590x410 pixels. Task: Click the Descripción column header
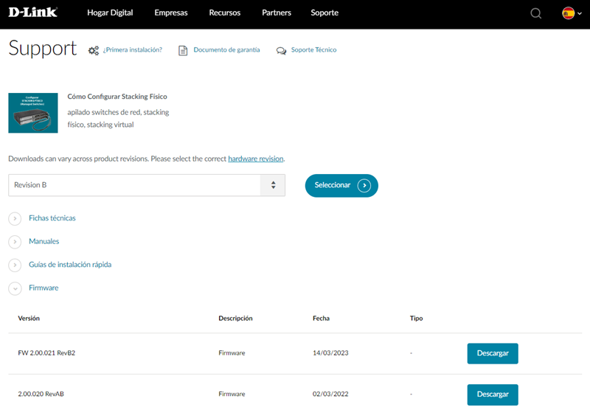235,319
